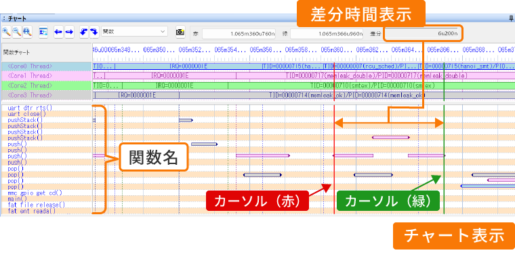Select mmc_gpio_get_cd() function row

35,193
